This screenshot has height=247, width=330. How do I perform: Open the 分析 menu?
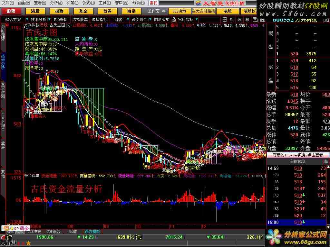pos(56,3)
